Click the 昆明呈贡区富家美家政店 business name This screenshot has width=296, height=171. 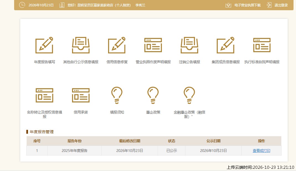click(95, 5)
